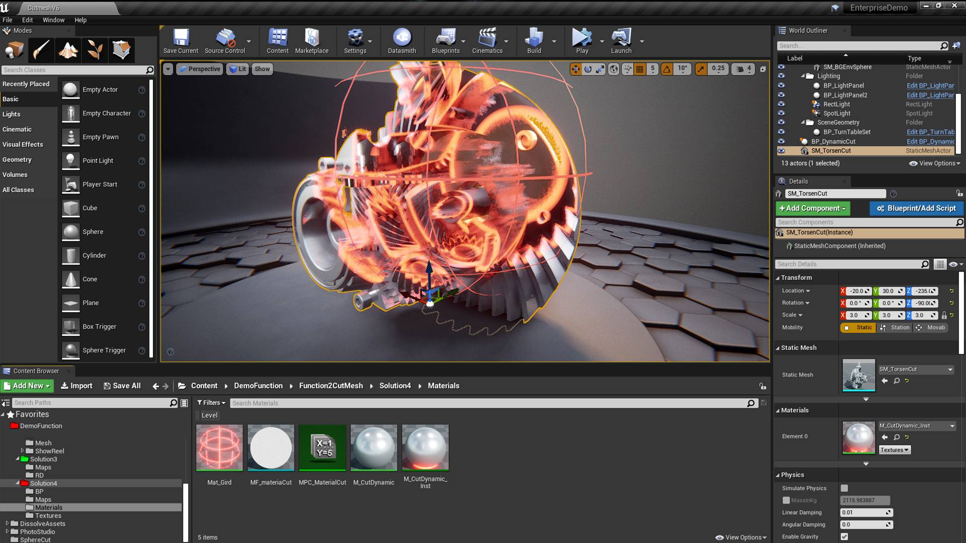Toggle visibility of BP_DynamicCut actor
Viewport: 966px width, 543px height.
[x=781, y=141]
